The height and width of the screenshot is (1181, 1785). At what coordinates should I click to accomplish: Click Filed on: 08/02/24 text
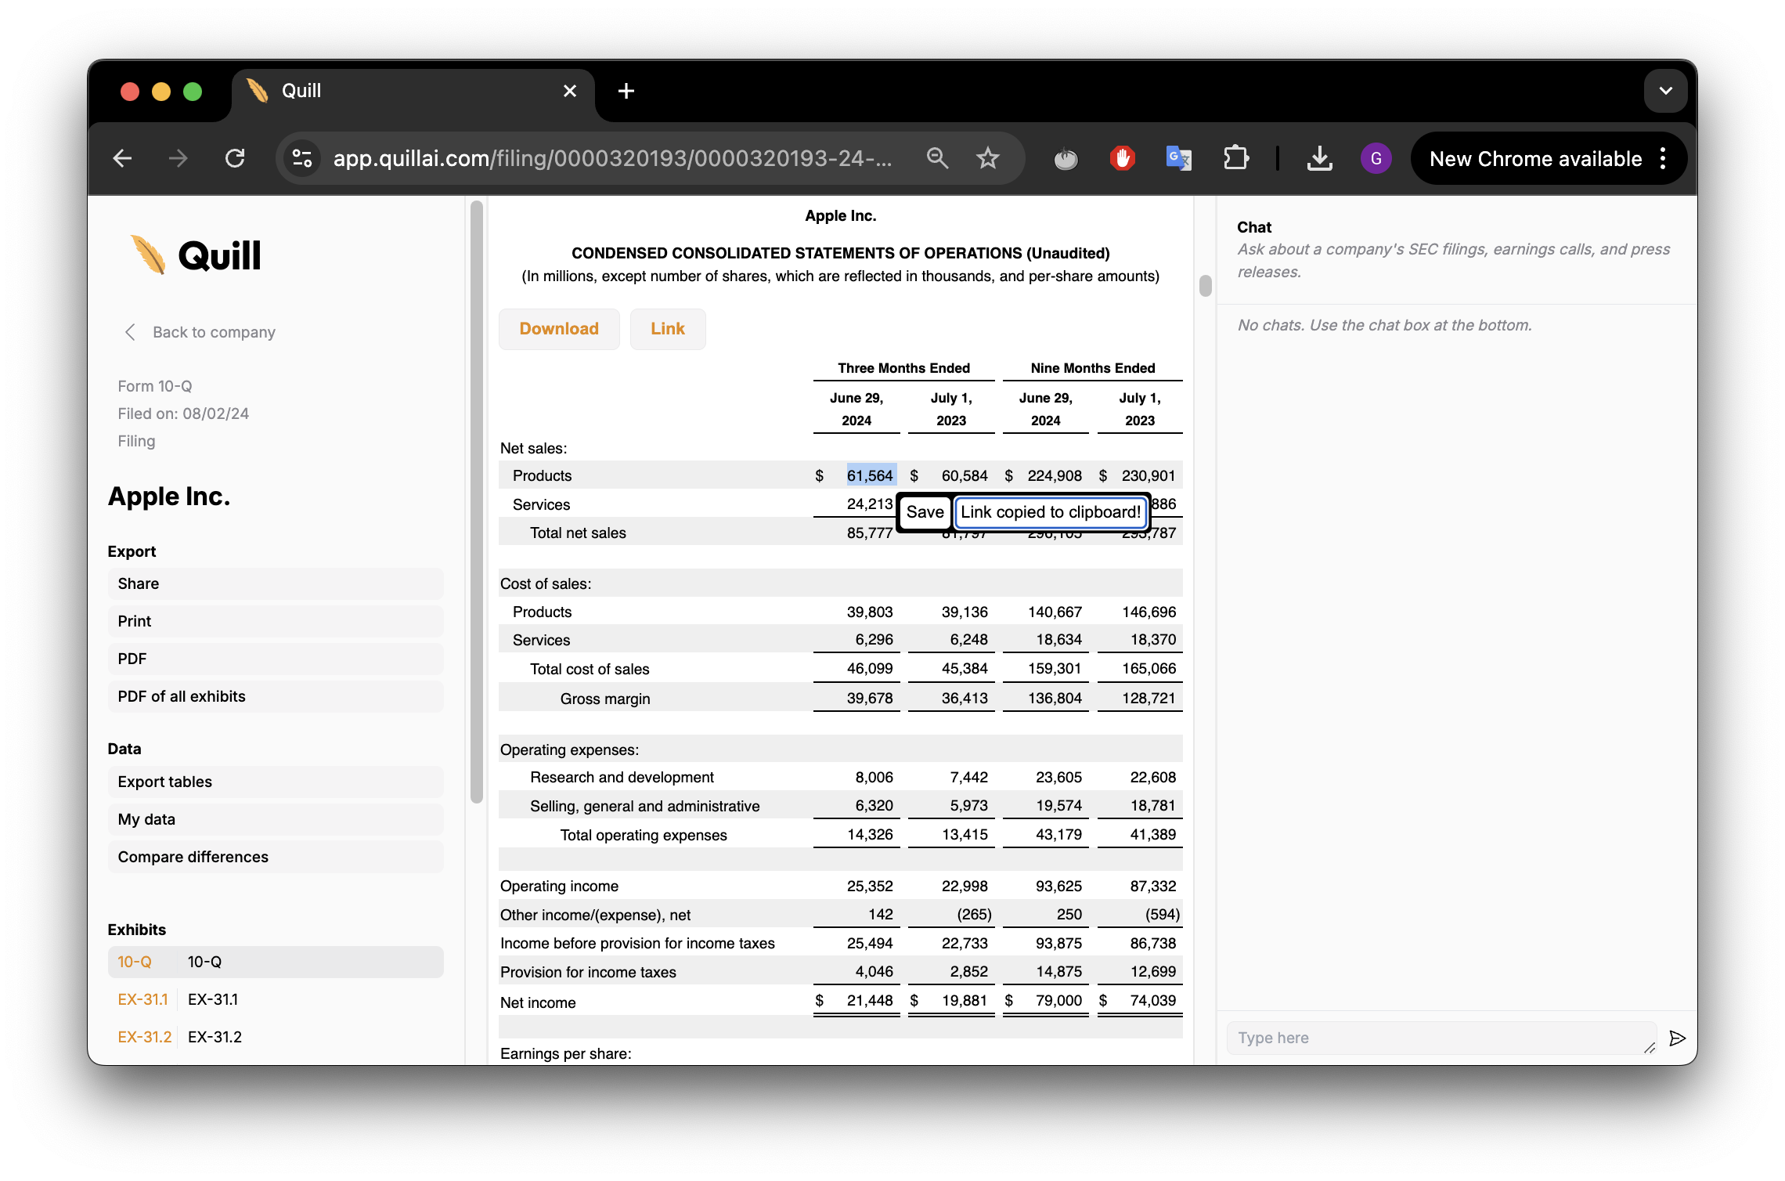click(x=183, y=414)
